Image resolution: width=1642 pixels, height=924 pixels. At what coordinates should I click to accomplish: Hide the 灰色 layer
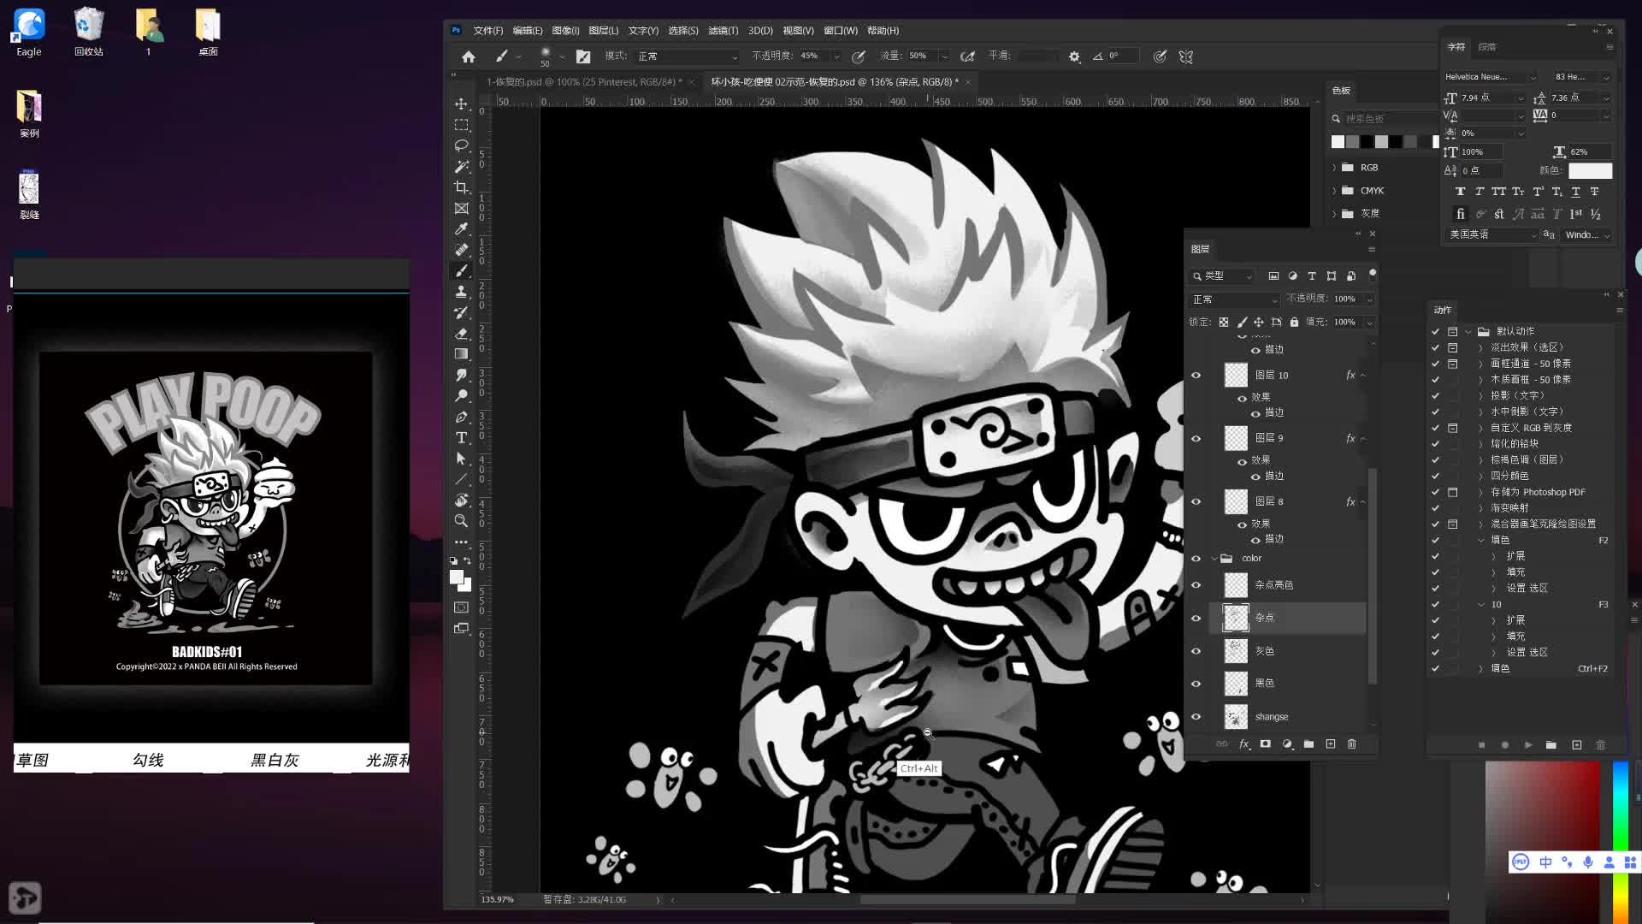[x=1196, y=651]
